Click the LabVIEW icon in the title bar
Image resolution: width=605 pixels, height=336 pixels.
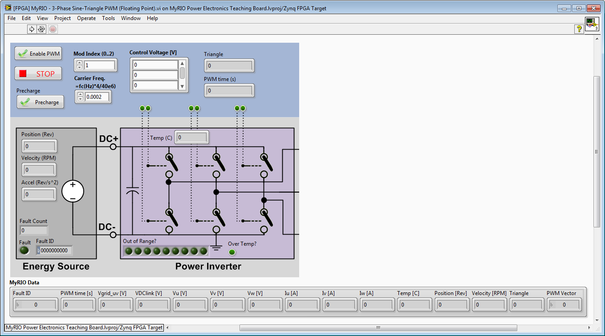click(8, 8)
